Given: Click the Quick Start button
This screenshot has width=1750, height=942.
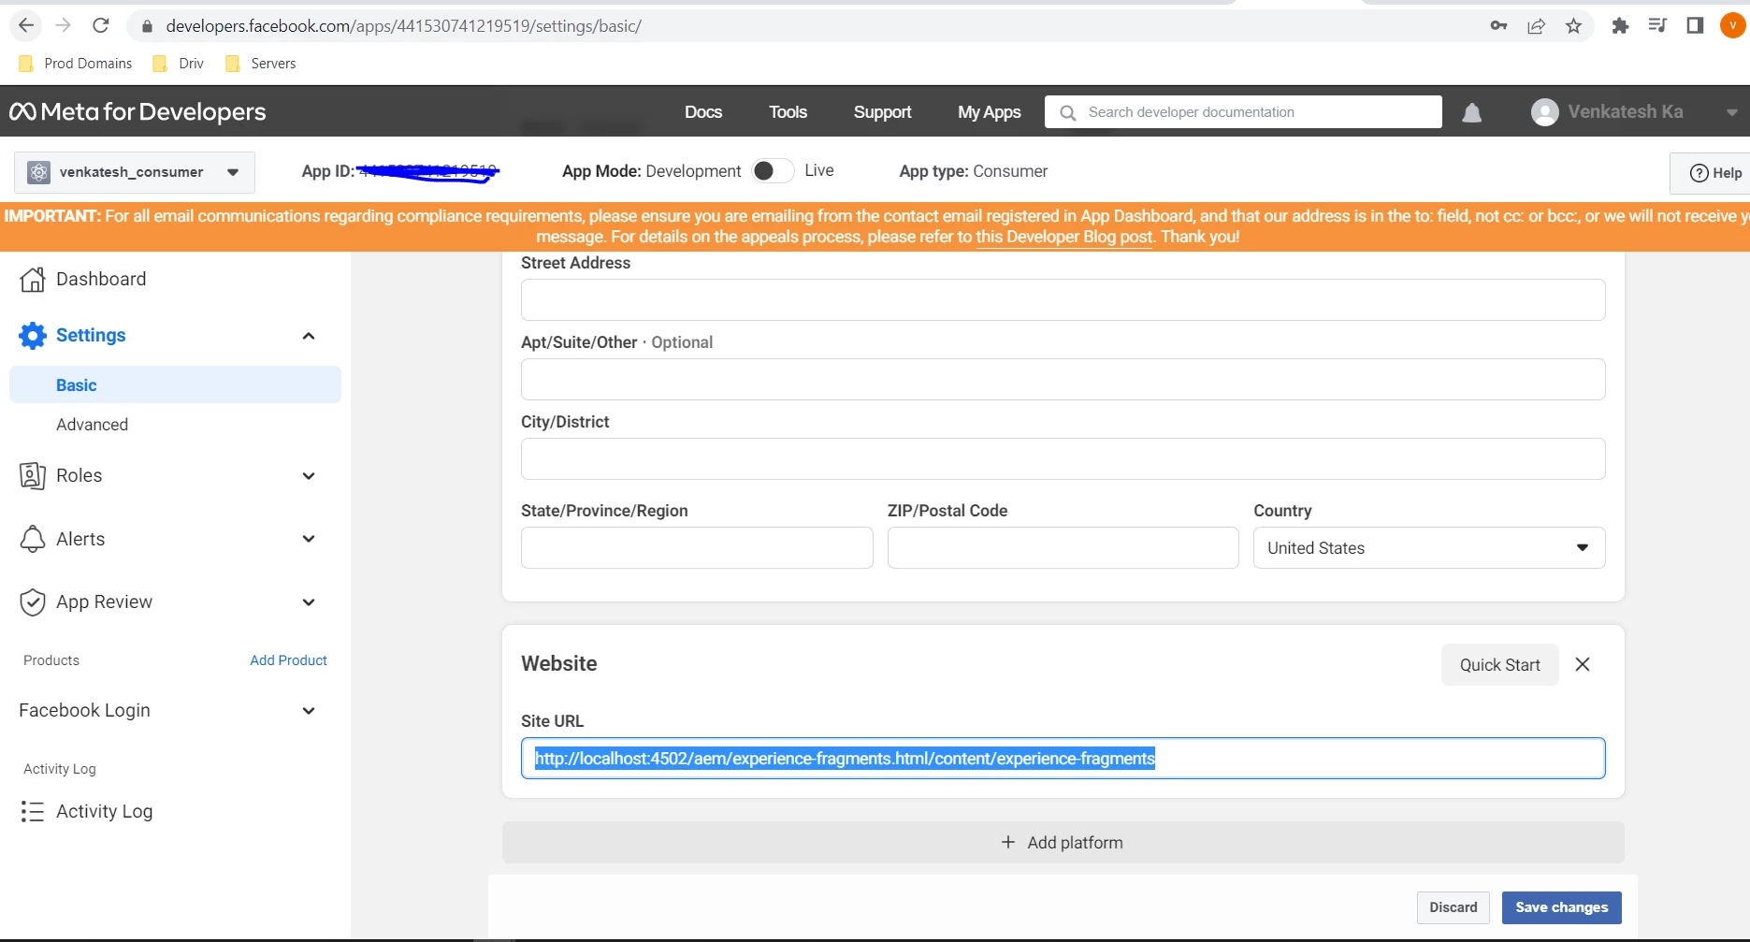Looking at the screenshot, I should (1499, 665).
